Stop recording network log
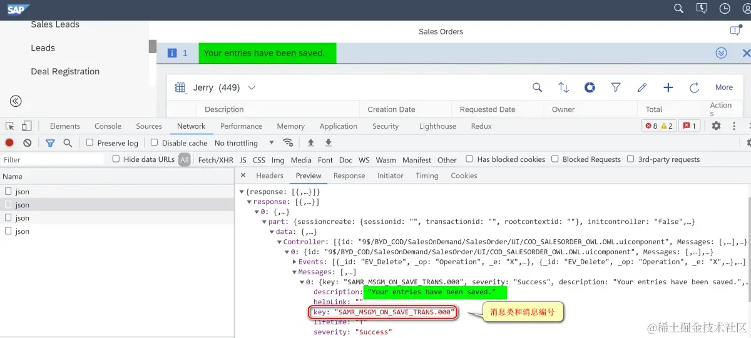Screen dimensions: 751x338 pyautogui.click(x=9, y=143)
